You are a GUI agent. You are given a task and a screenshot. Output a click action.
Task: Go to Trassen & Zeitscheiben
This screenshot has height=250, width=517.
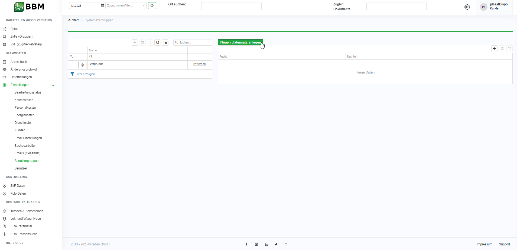pos(27,211)
